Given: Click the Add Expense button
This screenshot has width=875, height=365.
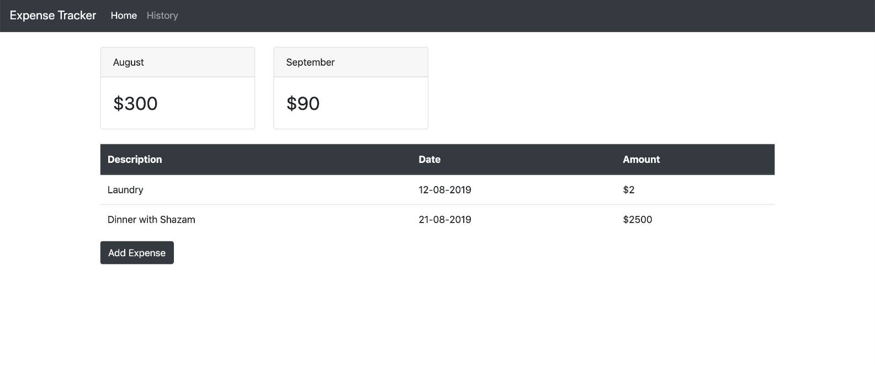Looking at the screenshot, I should click(x=136, y=252).
